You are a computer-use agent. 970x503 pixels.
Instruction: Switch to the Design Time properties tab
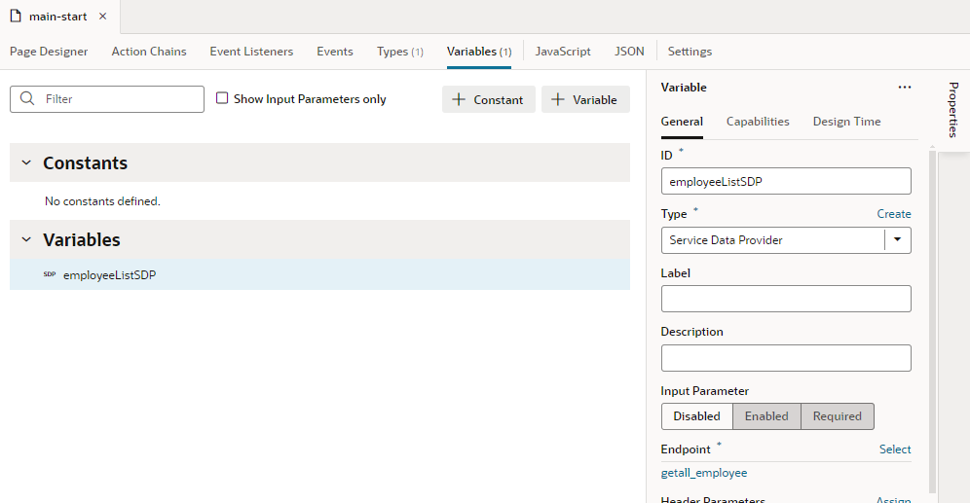(846, 122)
